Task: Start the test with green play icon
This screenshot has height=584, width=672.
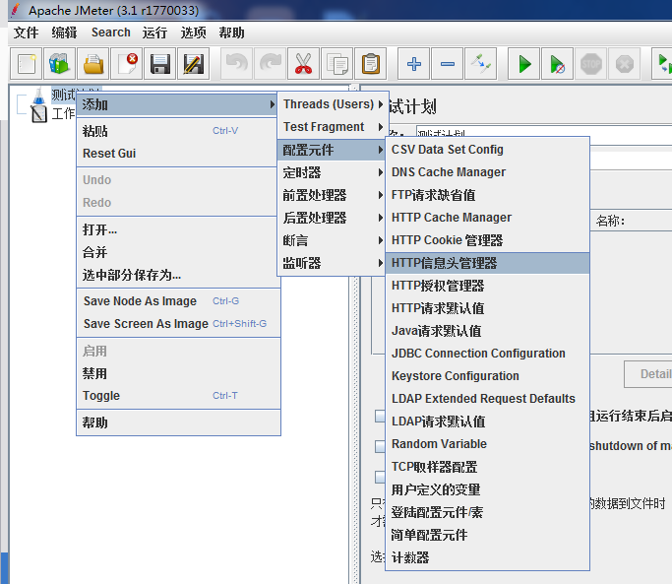Action: click(523, 64)
